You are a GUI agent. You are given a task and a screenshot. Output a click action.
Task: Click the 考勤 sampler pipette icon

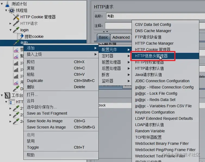coord(16,42)
